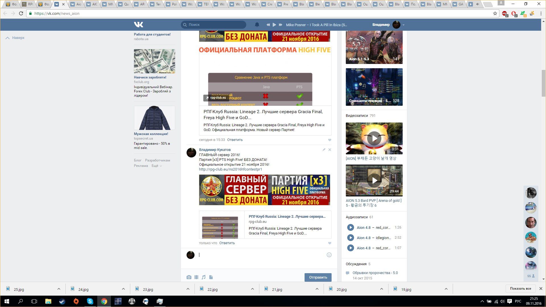546x307 pixels.
Task: Focus the Поиск search field
Action: (x=214, y=25)
